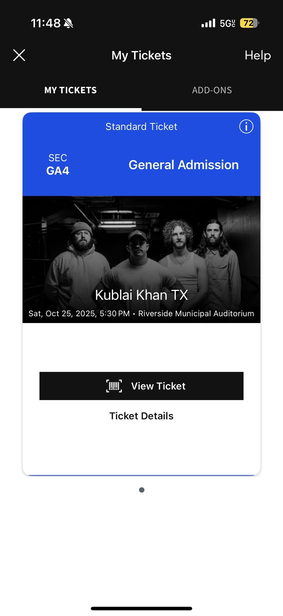The height and width of the screenshot is (616, 283).
Task: Select the MY TICKETS tab
Action: tap(70, 90)
